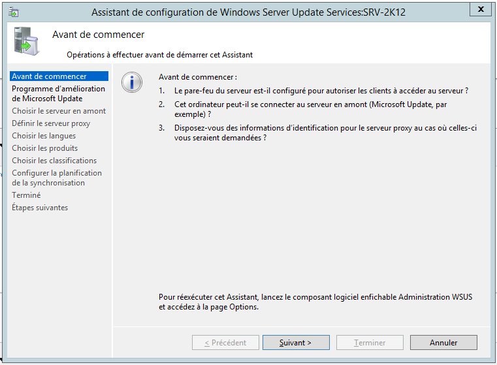Click the 'Terminer' button
The image size is (497, 365).
pyautogui.click(x=370, y=343)
